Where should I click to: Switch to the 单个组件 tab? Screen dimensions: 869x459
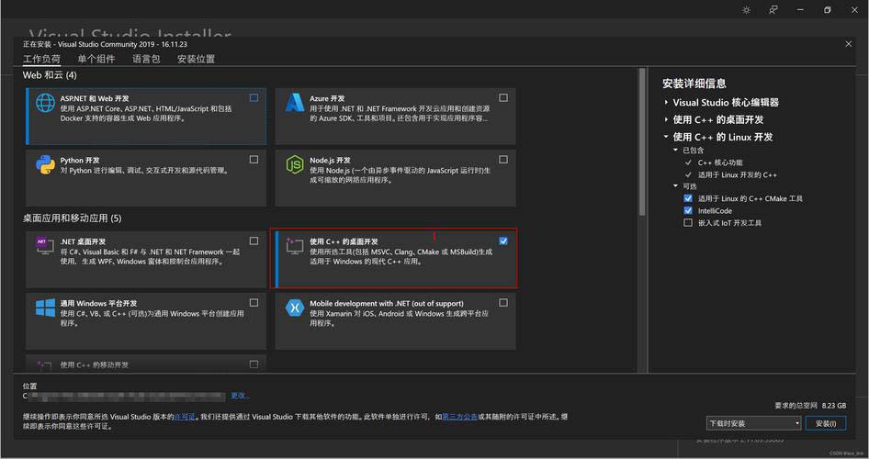point(96,59)
